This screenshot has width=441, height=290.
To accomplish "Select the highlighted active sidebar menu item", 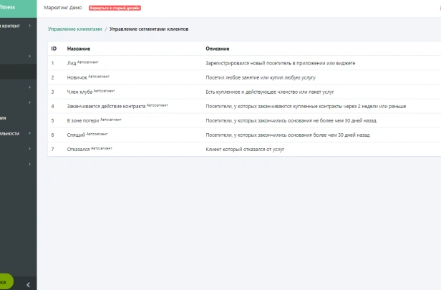I will (18, 72).
